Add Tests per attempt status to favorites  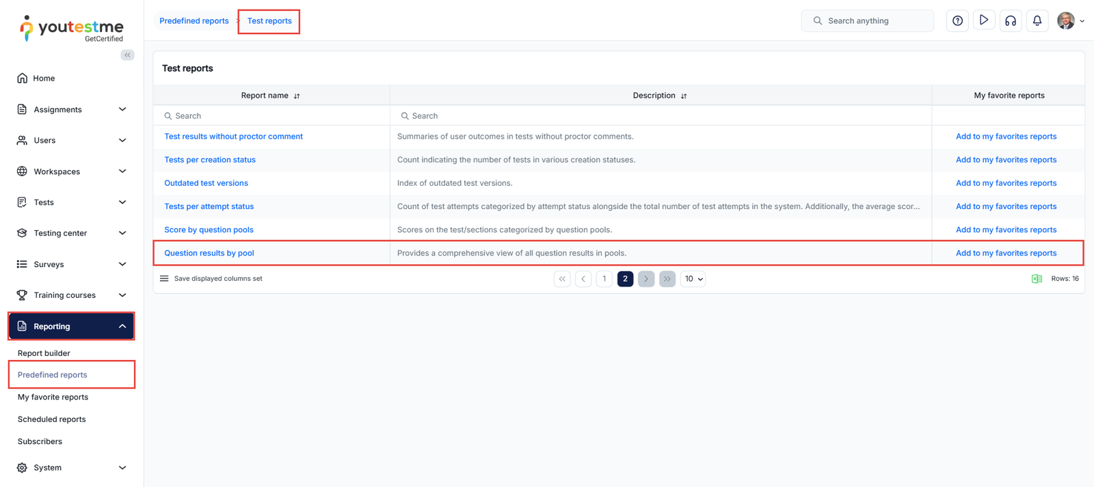click(x=1006, y=206)
